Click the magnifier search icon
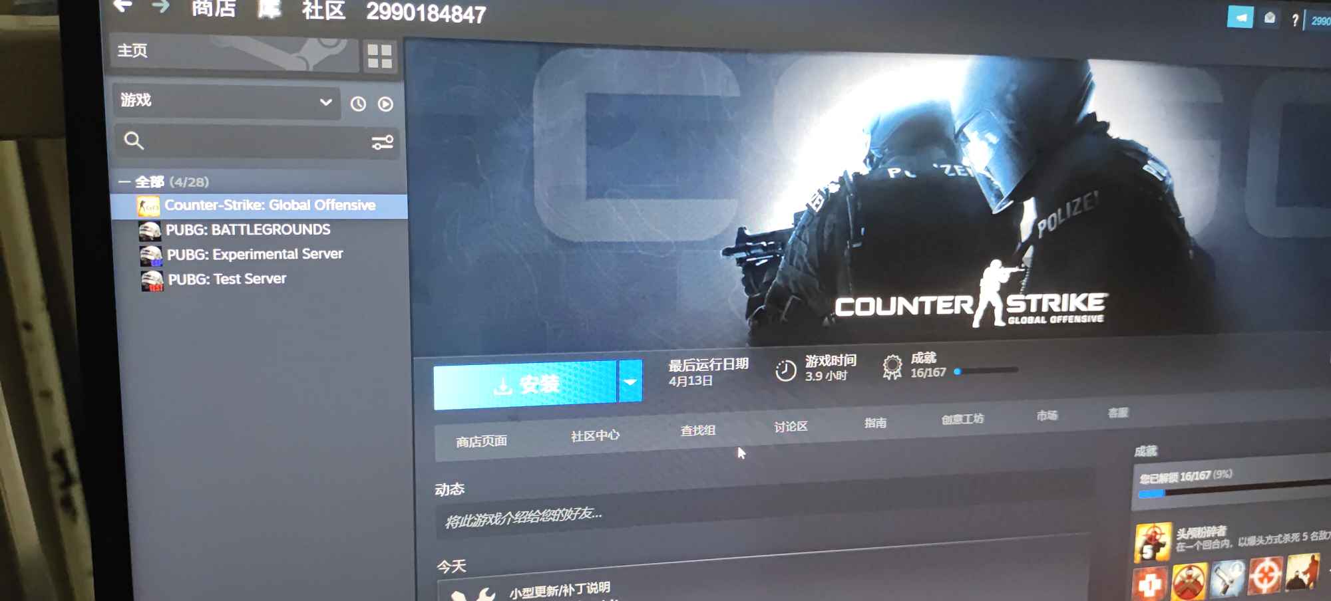Viewport: 1331px width, 601px height. pyautogui.click(x=134, y=140)
